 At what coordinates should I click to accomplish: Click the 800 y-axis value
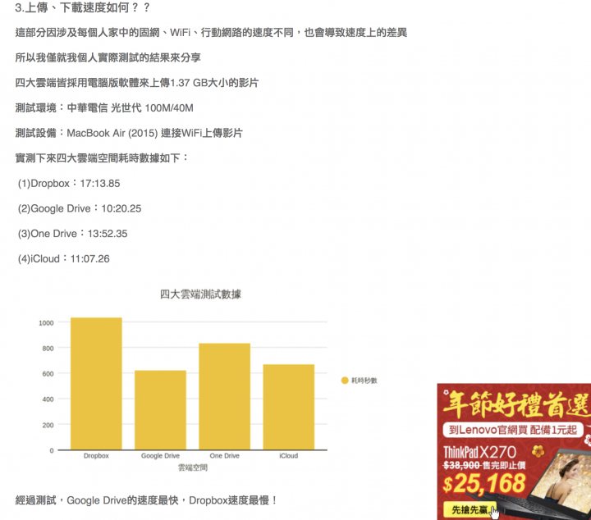click(x=48, y=349)
